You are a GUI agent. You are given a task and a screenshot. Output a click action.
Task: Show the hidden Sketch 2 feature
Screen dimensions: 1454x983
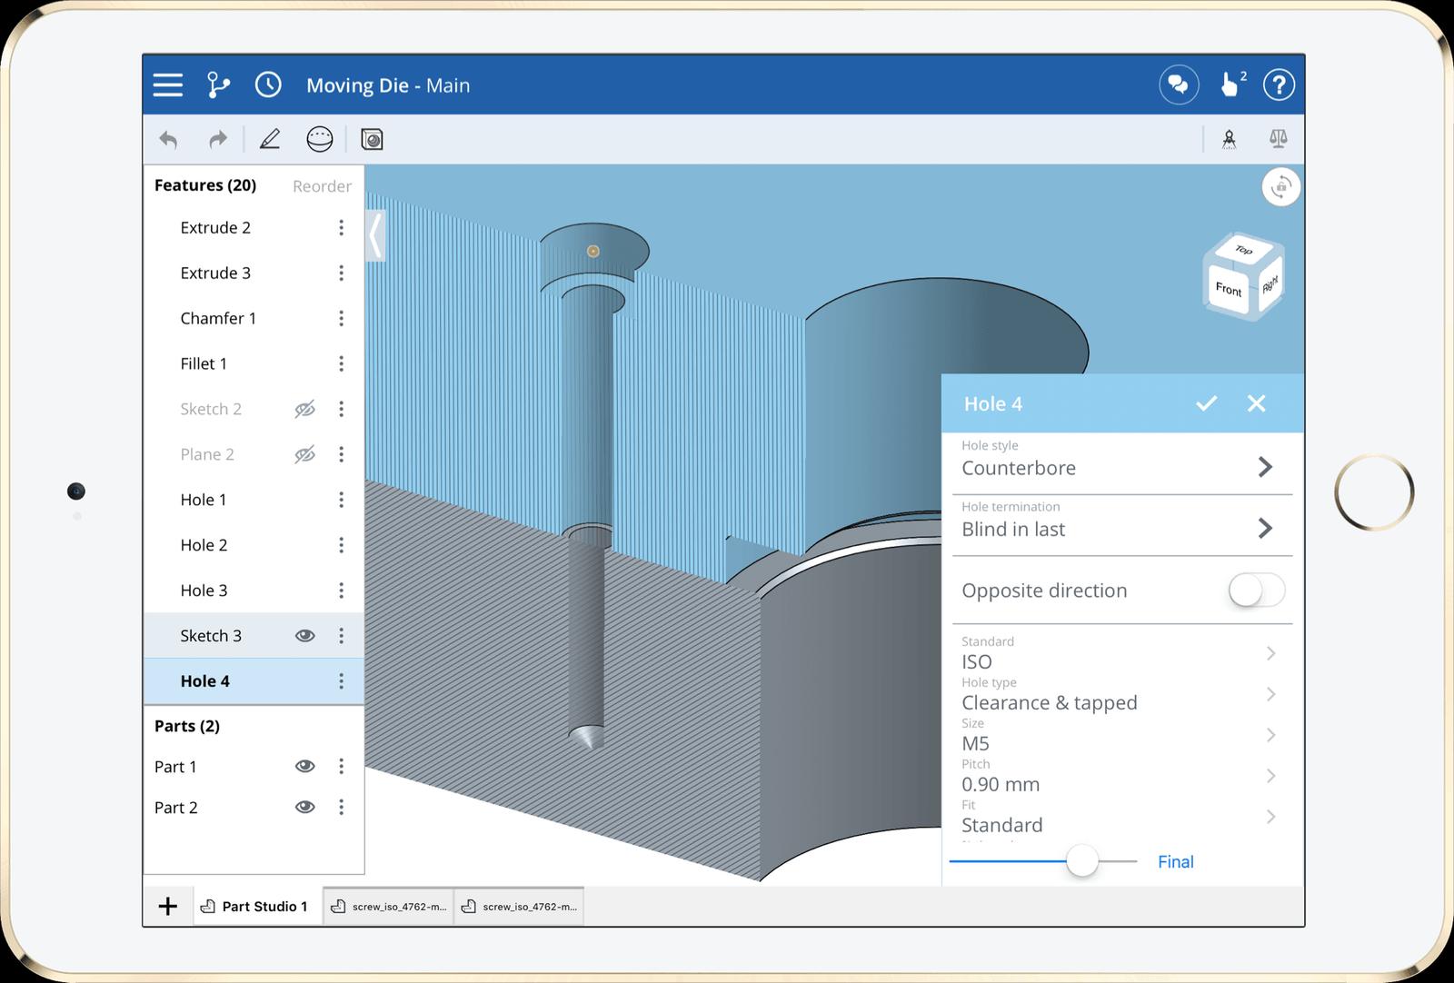click(304, 409)
